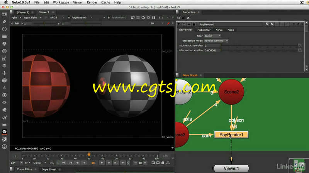
Task: Open the ToolSets wrench icon
Action: [4, 117]
